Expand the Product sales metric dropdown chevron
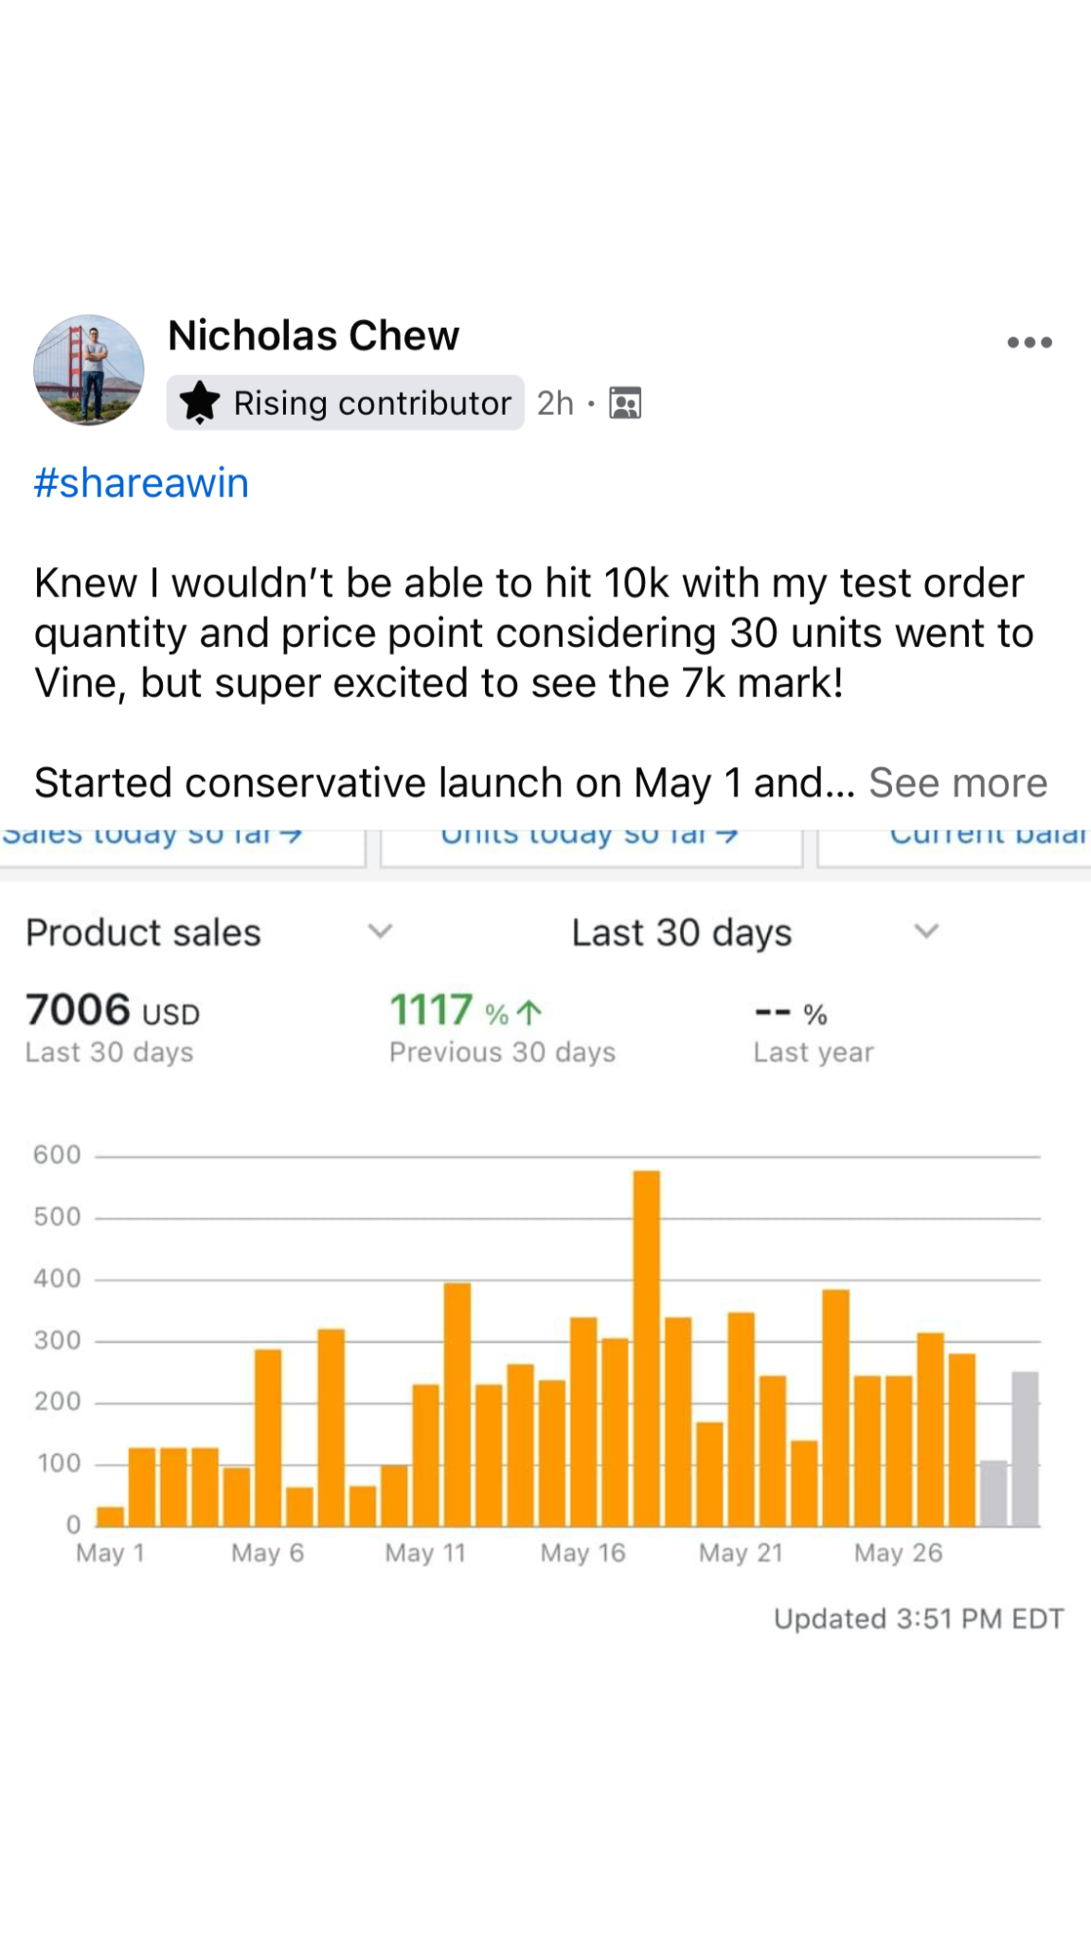Screen dimensions: 1091x1940 click(x=380, y=931)
